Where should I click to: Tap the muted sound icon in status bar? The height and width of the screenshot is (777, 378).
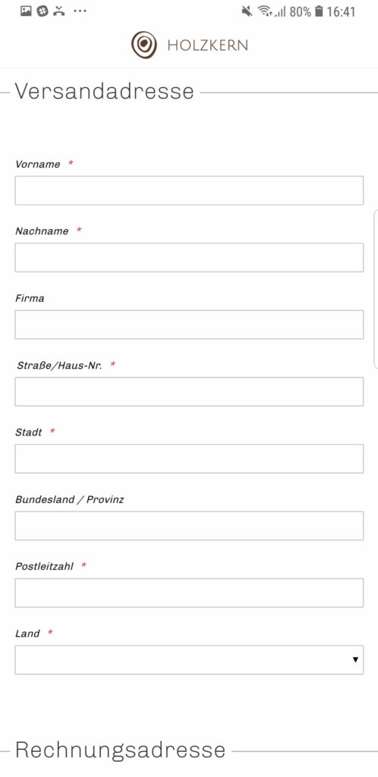point(246,11)
